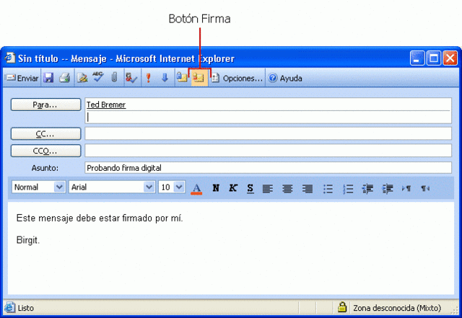Toggle underline formatting (S)
Image resolution: width=462 pixels, height=318 pixels.
pos(250,188)
